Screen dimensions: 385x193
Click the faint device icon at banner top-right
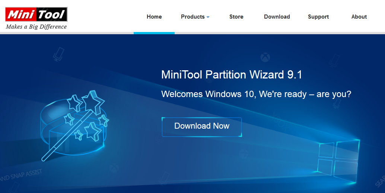(x=334, y=61)
